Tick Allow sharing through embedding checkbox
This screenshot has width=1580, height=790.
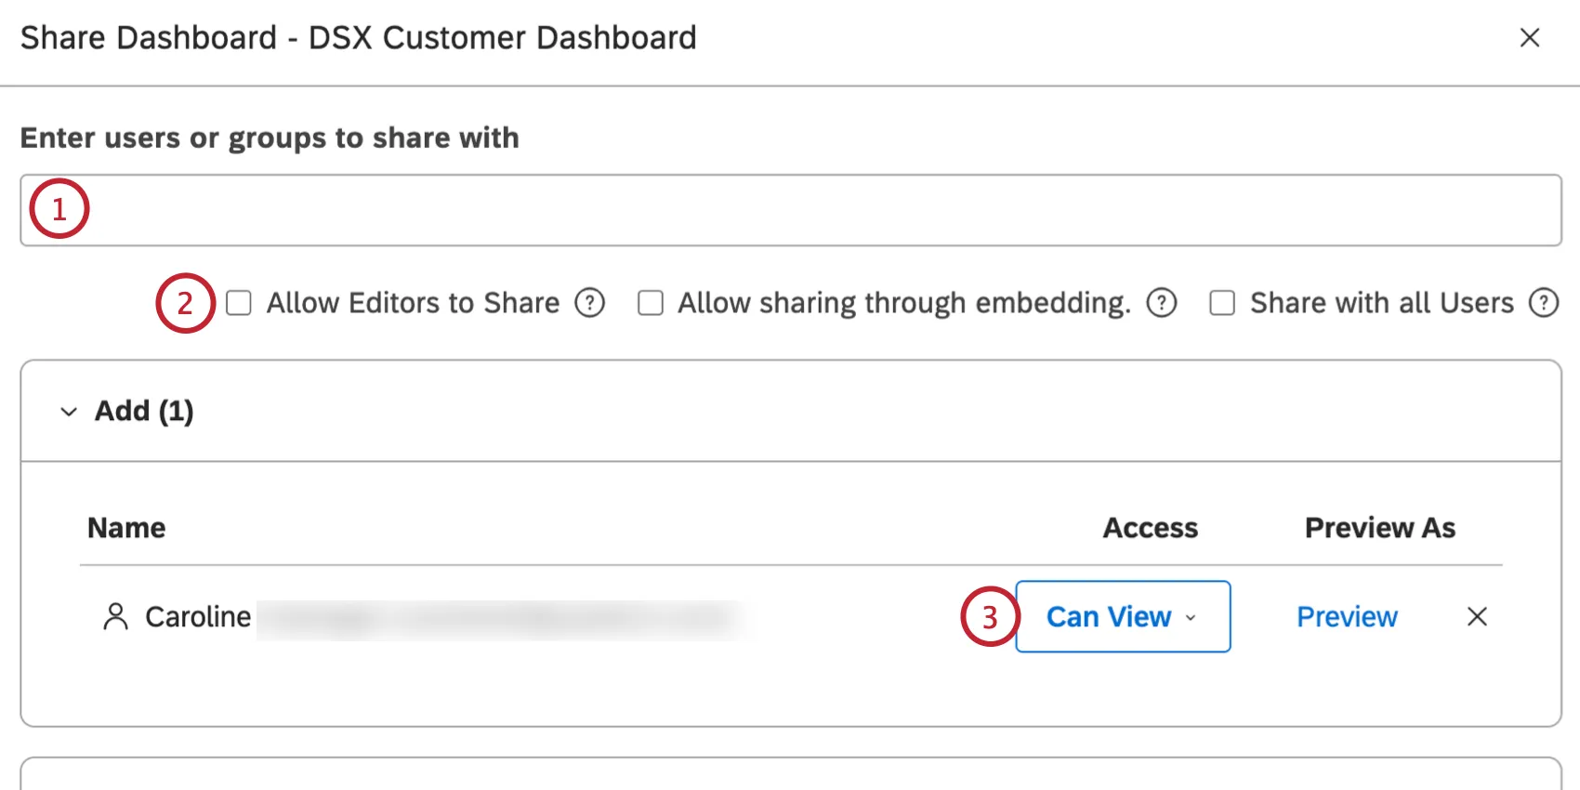click(x=651, y=303)
